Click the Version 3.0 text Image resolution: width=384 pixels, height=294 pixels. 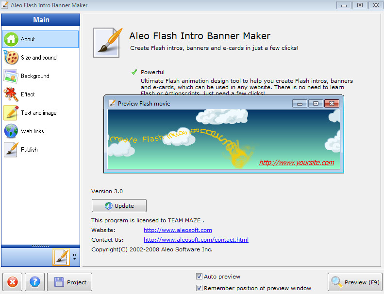click(x=107, y=191)
